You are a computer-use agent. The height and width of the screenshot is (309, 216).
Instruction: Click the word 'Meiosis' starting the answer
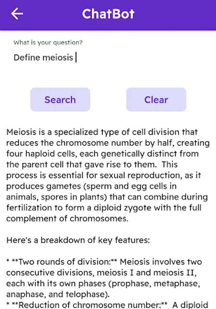tap(21, 132)
